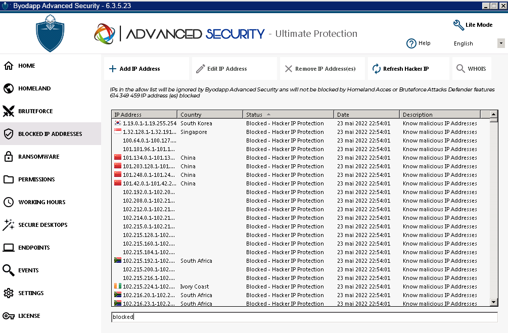Image resolution: width=508 pixels, height=333 pixels.
Task: Click the Bruteforce crossed swords icon
Action: point(9,111)
